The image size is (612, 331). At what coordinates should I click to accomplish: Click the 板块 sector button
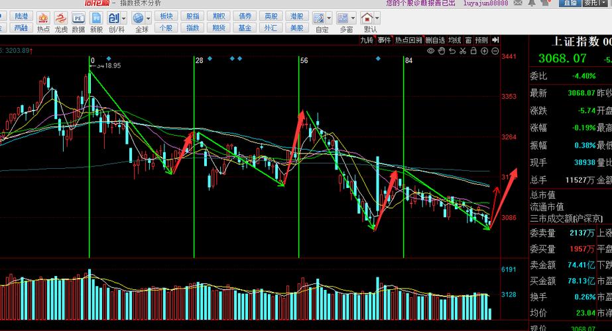click(166, 16)
